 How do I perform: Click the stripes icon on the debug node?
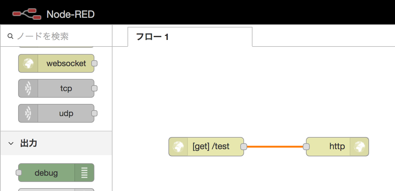click(x=84, y=172)
